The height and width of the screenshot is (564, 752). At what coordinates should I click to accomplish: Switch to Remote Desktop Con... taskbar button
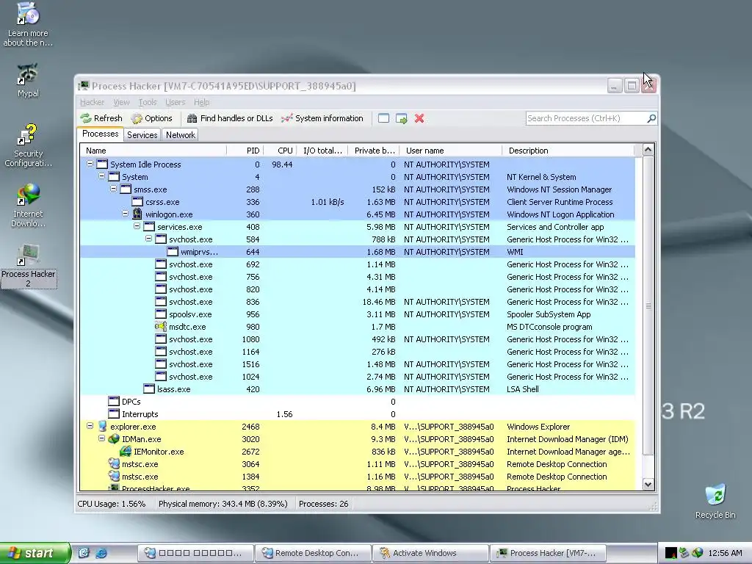click(x=313, y=553)
